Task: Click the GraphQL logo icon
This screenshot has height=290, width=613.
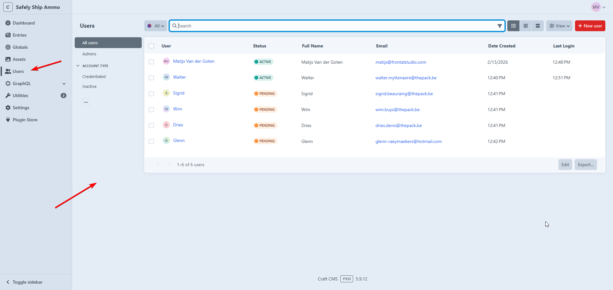Action: [x=8, y=83]
